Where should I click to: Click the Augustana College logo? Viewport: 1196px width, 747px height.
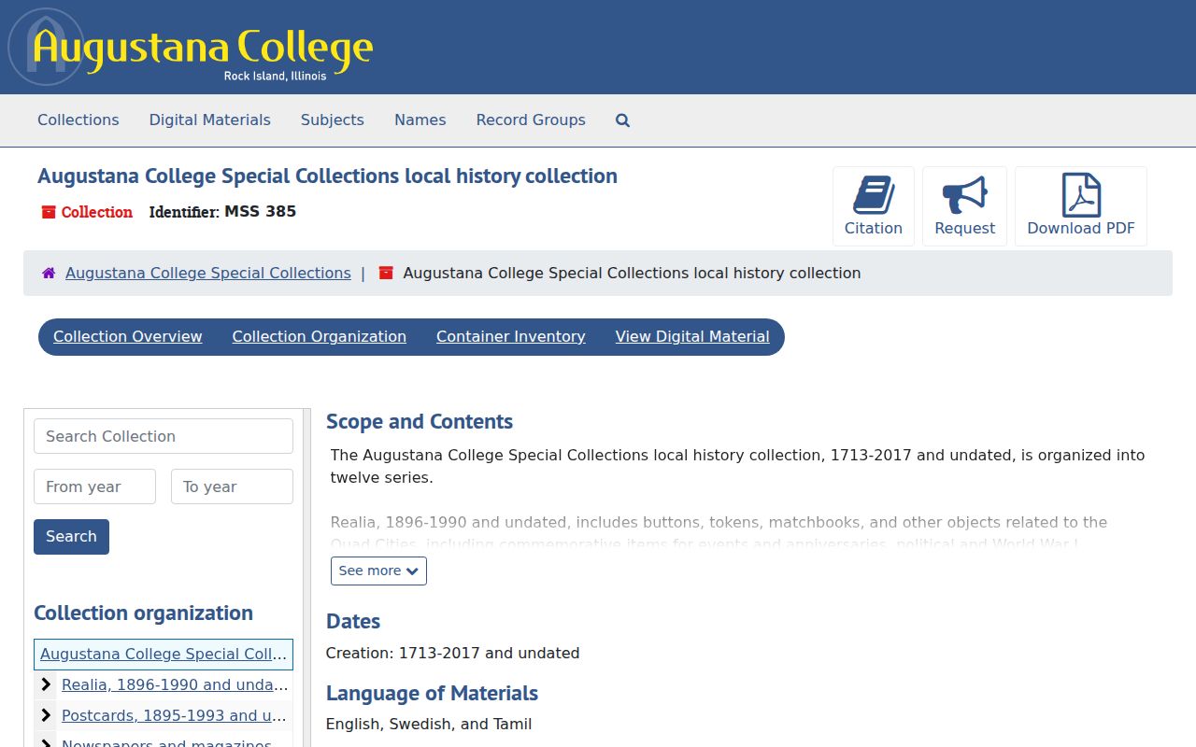(192, 47)
